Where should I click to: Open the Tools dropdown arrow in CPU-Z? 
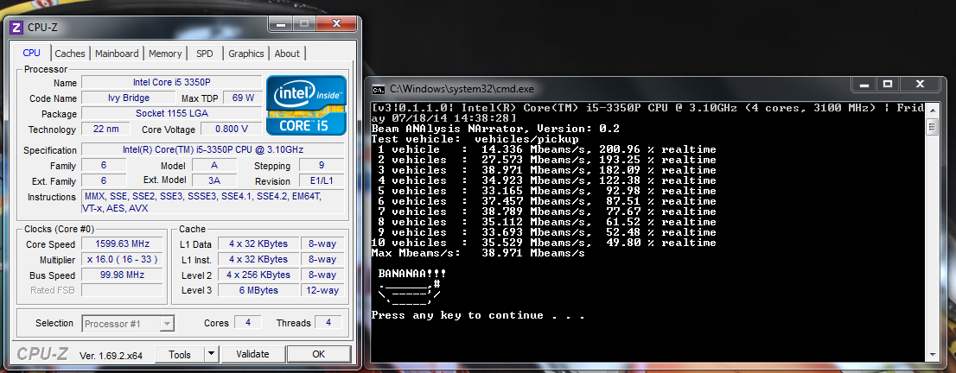211,353
